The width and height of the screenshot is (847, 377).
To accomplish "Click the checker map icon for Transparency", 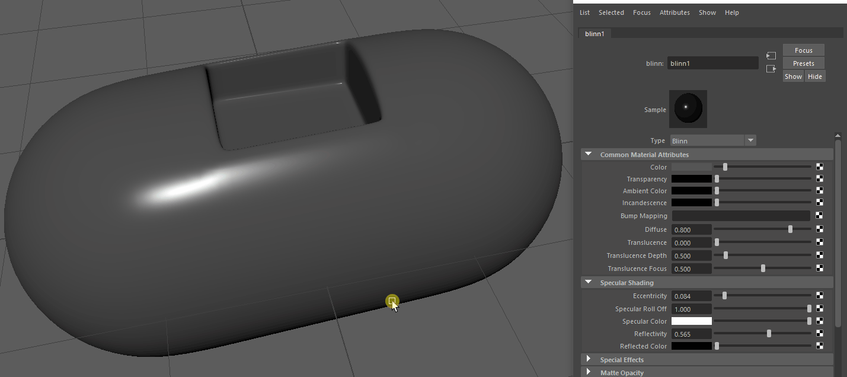I will [x=820, y=178].
